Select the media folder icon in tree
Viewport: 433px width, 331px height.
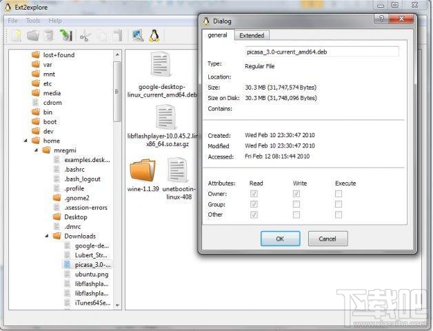click(x=36, y=93)
